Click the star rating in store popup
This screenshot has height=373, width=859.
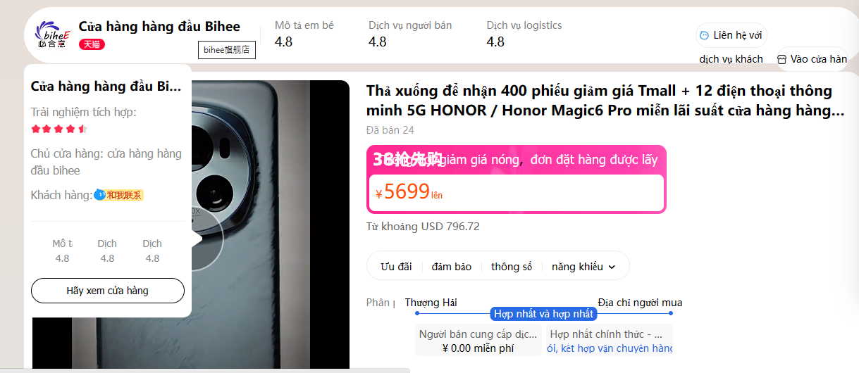[x=59, y=129]
